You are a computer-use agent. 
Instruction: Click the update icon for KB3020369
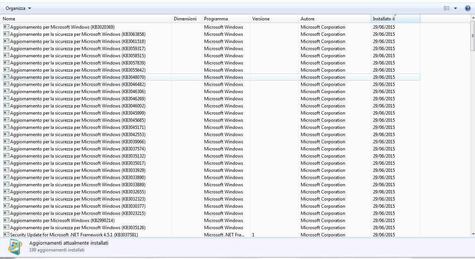click(6, 27)
